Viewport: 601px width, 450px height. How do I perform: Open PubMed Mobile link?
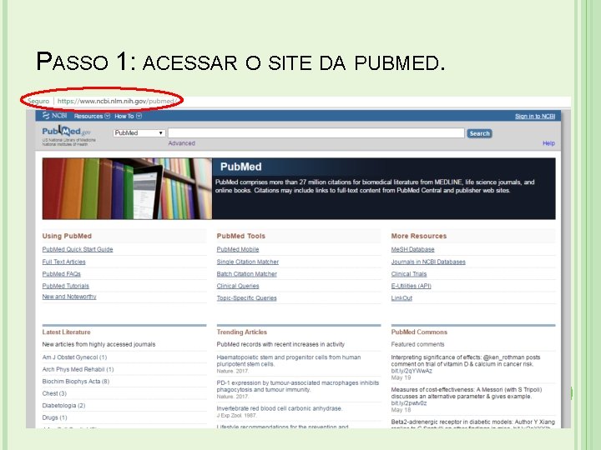[238, 249]
